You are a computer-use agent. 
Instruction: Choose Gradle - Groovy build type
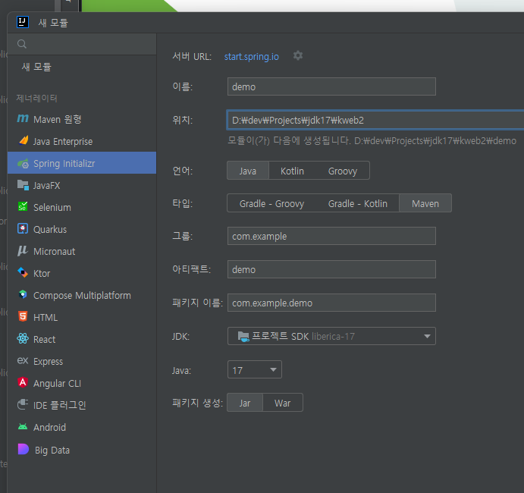pyautogui.click(x=271, y=203)
